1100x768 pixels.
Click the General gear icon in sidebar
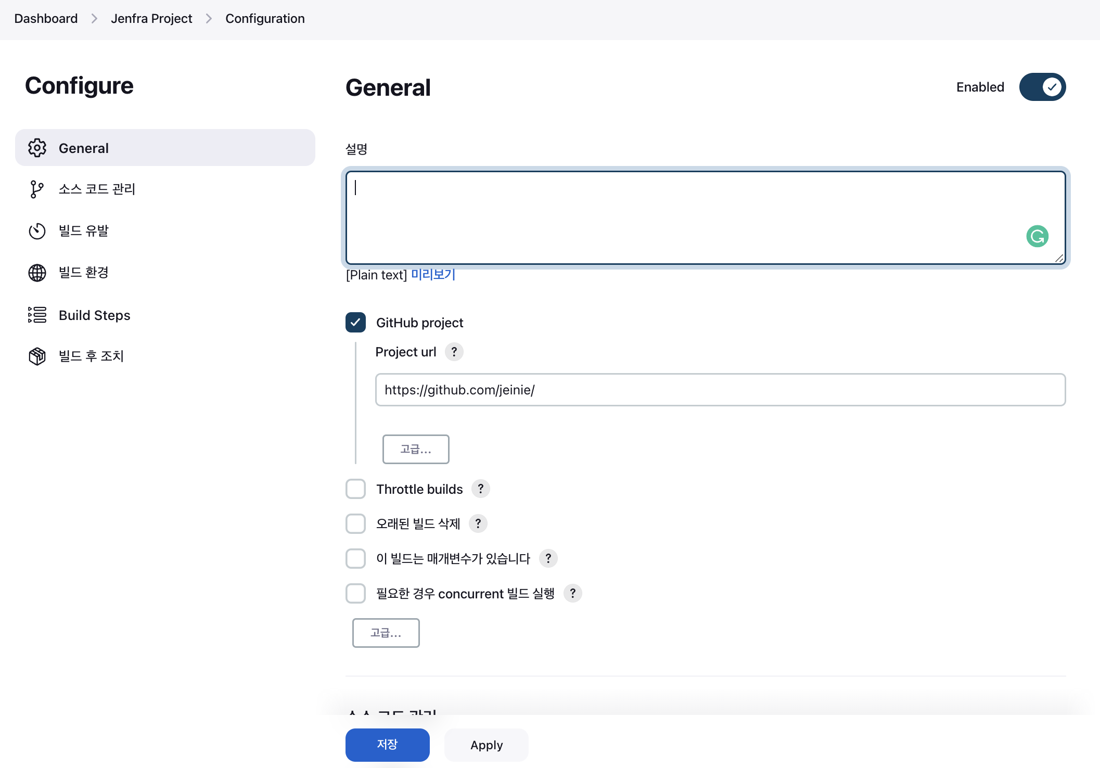37,148
